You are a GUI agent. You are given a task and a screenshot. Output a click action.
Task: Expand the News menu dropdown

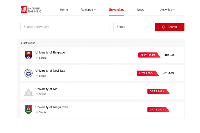(142, 10)
